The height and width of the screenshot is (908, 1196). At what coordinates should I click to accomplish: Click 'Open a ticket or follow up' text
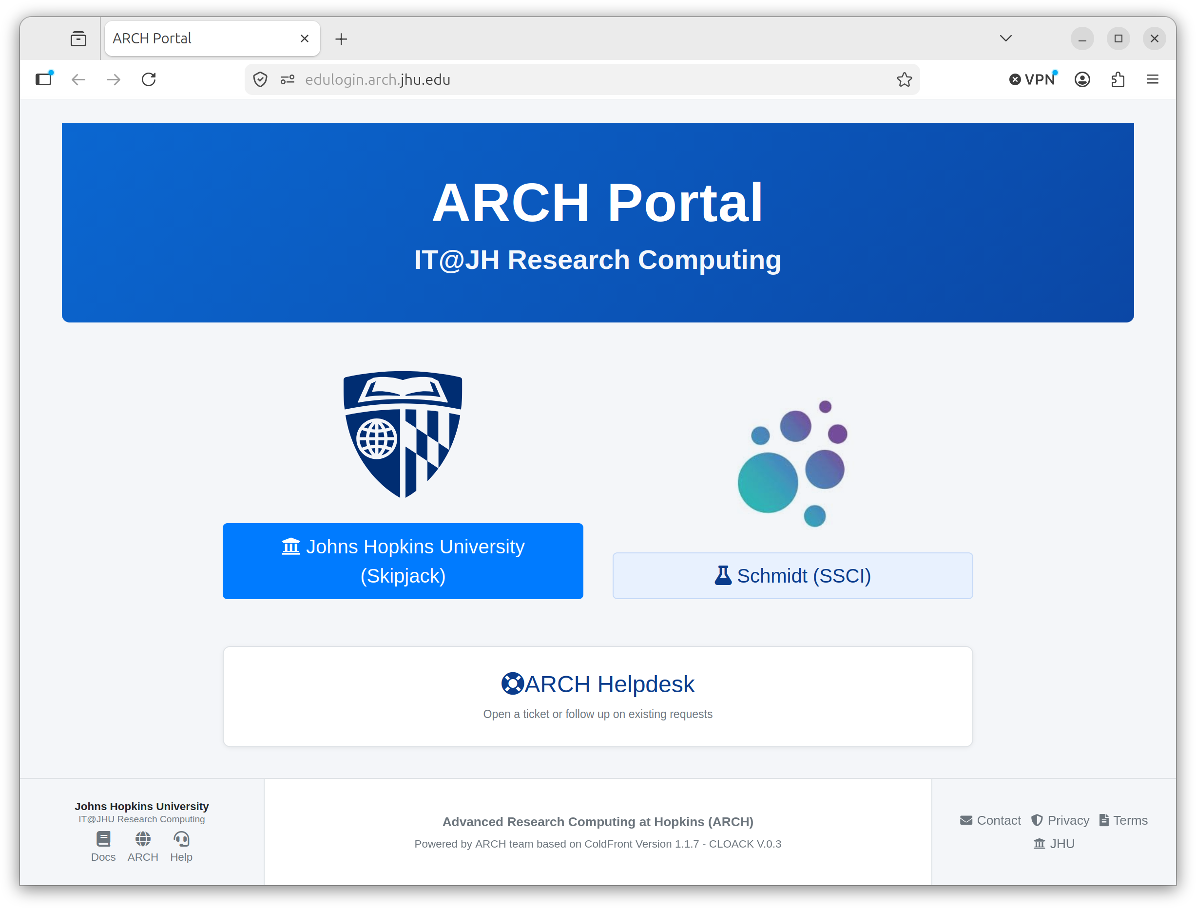(598, 714)
